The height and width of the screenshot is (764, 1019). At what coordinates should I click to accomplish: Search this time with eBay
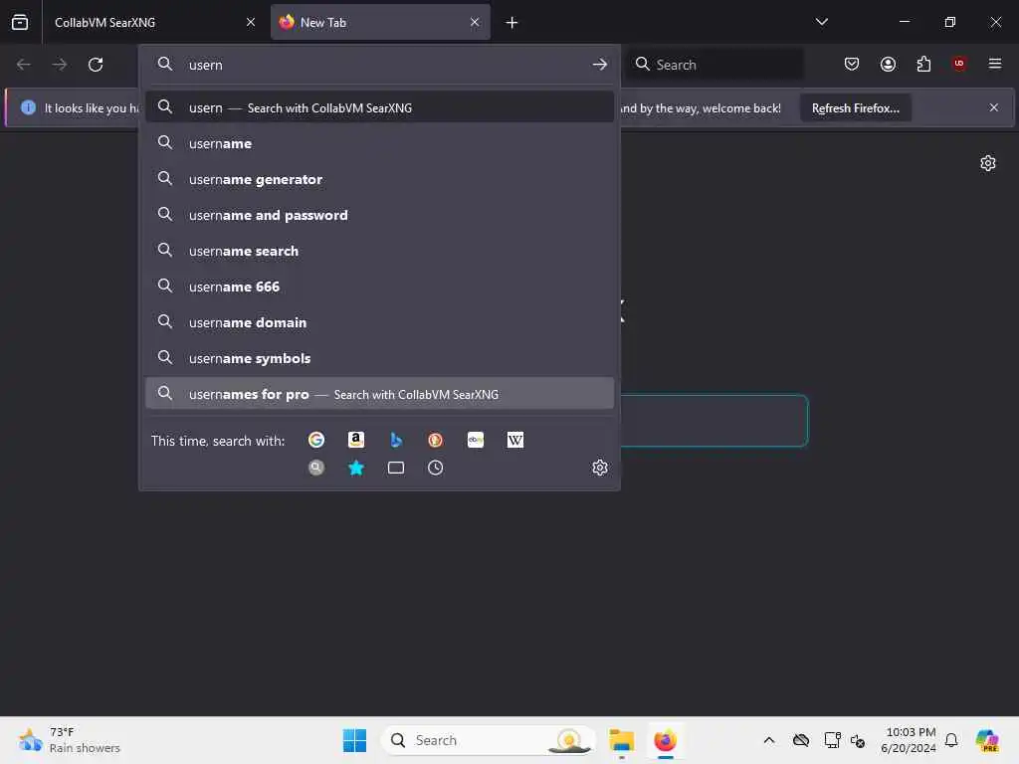476,440
